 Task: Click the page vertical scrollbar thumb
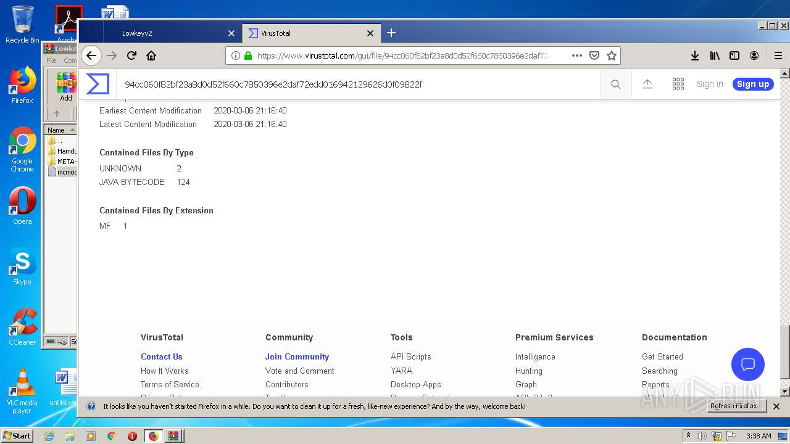784,351
